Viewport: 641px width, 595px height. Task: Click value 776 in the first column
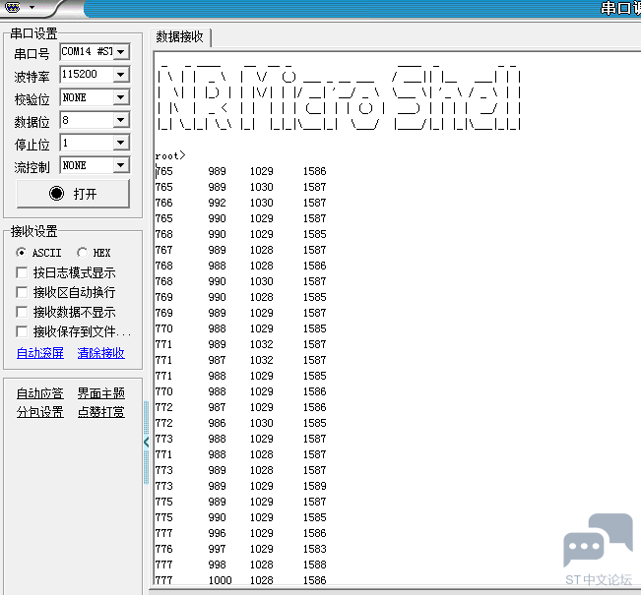click(163, 549)
